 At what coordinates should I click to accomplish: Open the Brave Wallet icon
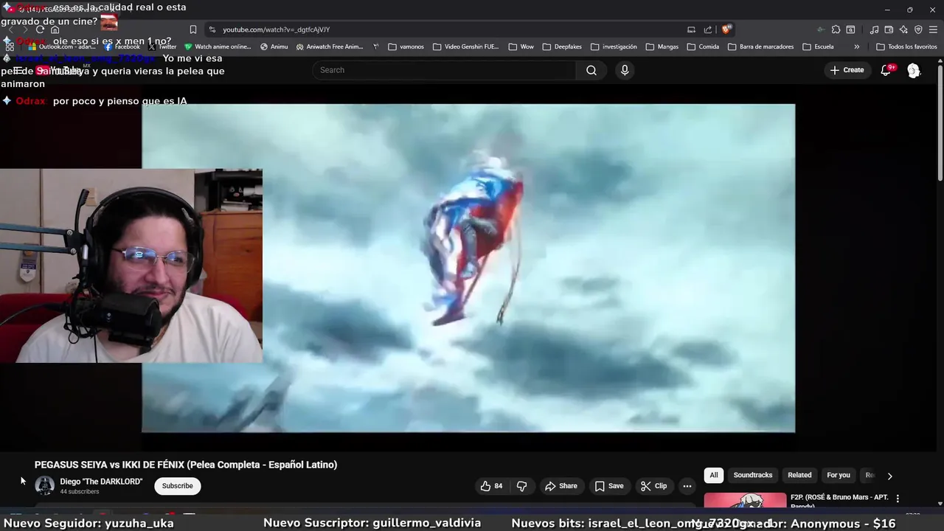click(x=889, y=29)
